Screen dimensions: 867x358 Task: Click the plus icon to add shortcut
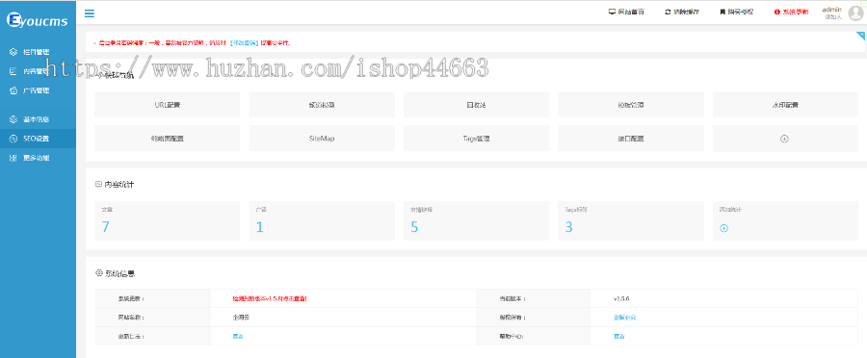[784, 139]
